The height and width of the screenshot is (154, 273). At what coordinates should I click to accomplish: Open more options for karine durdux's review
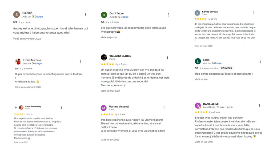(x=254, y=13)
